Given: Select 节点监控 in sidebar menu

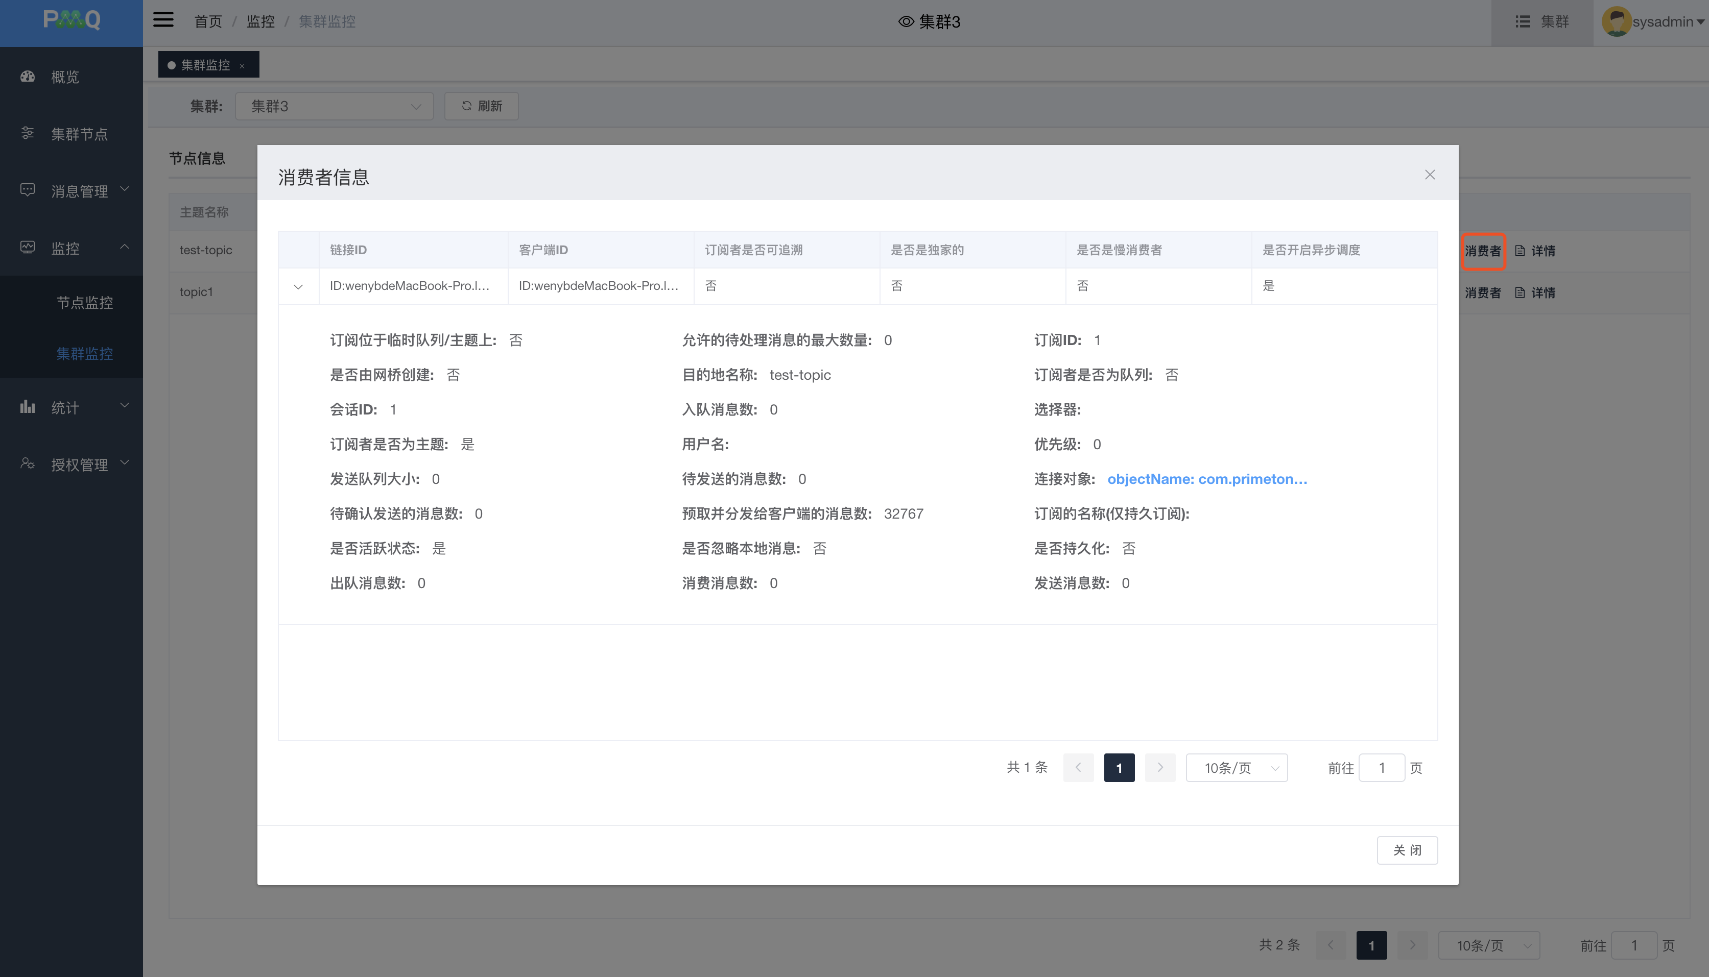Looking at the screenshot, I should [85, 303].
